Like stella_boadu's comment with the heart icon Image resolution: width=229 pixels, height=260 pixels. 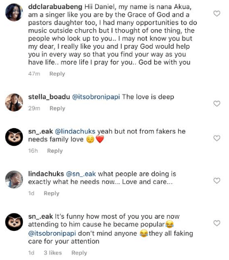coord(217,103)
